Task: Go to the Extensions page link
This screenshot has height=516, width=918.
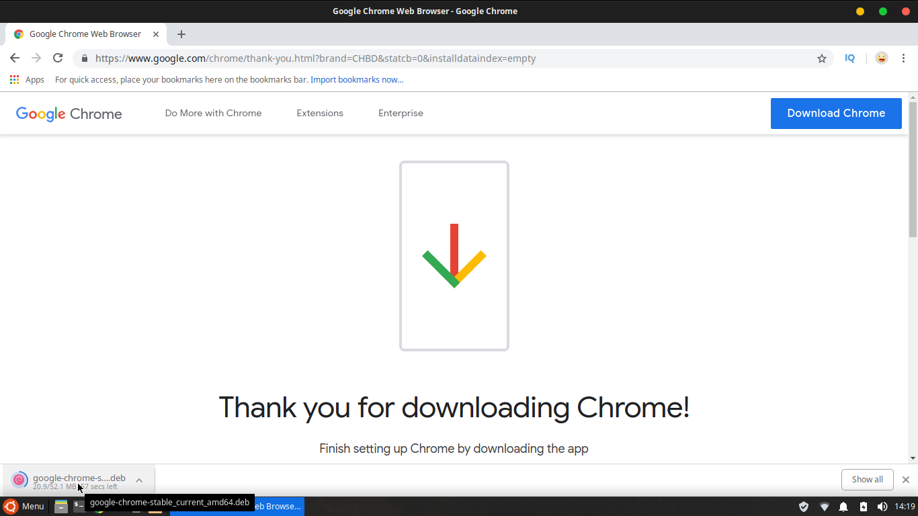Action: (320, 114)
